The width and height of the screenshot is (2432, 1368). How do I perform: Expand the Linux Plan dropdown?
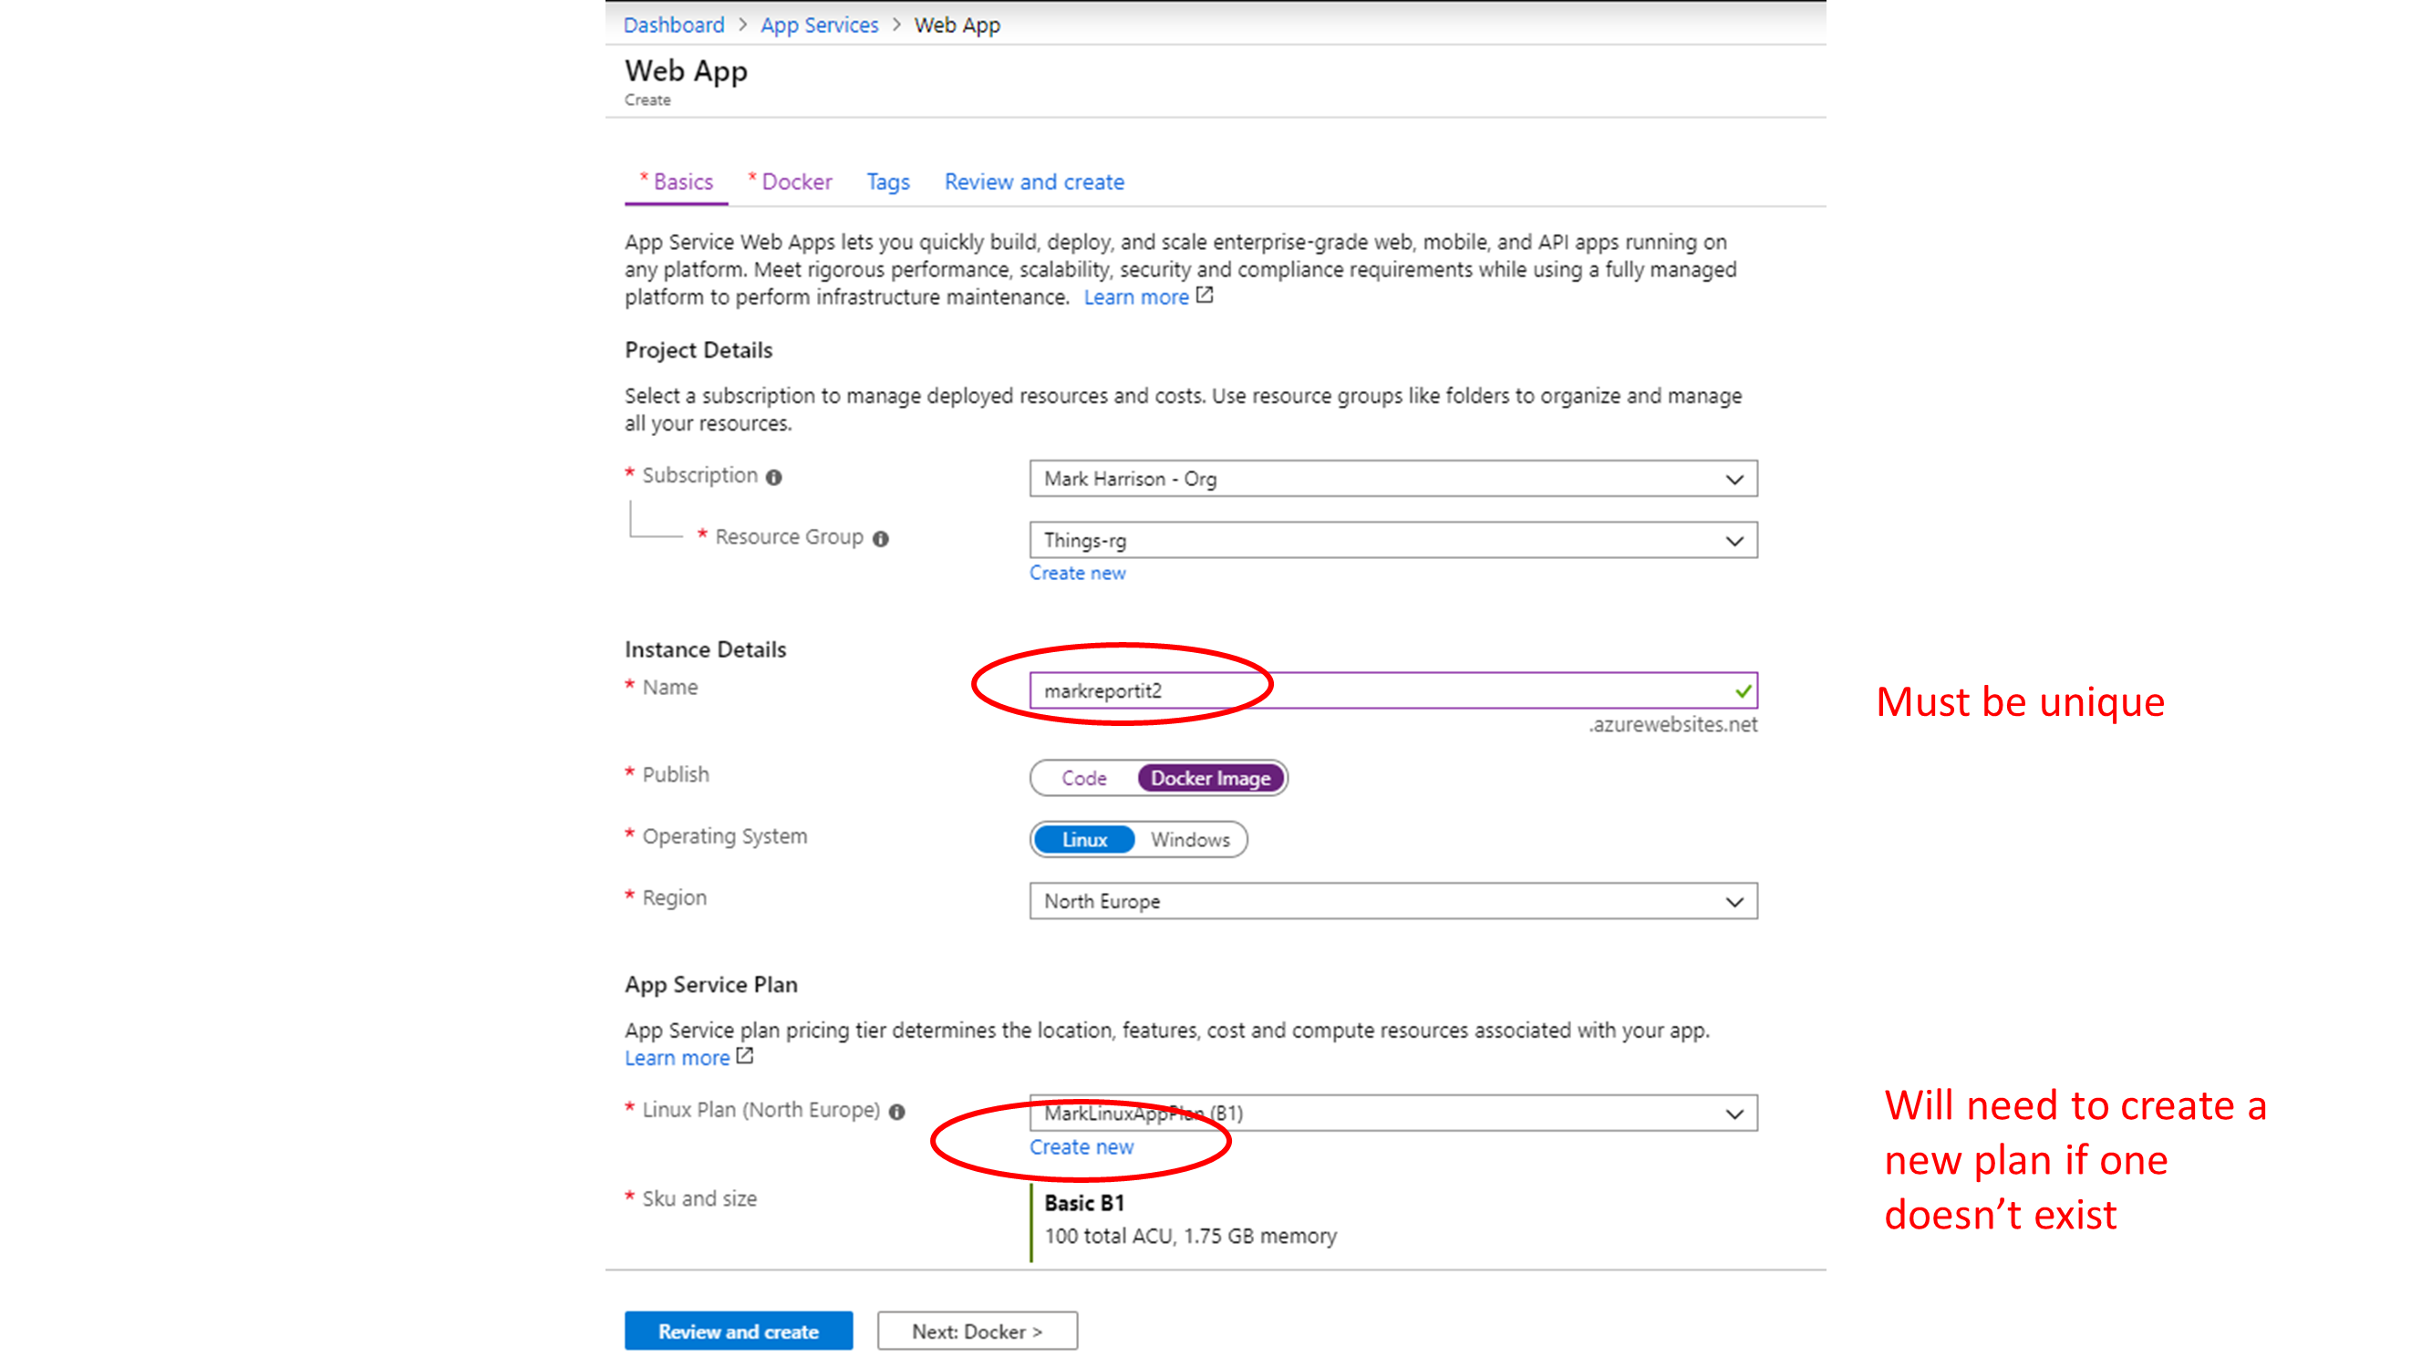(1392, 1113)
